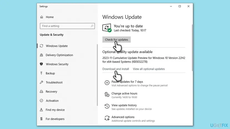Focus the Find a setting search box
The image size is (230, 129).
(x=67, y=26)
